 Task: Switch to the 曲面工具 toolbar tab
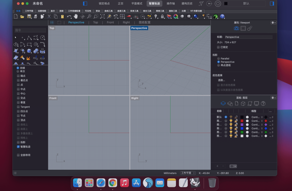[x=121, y=11]
